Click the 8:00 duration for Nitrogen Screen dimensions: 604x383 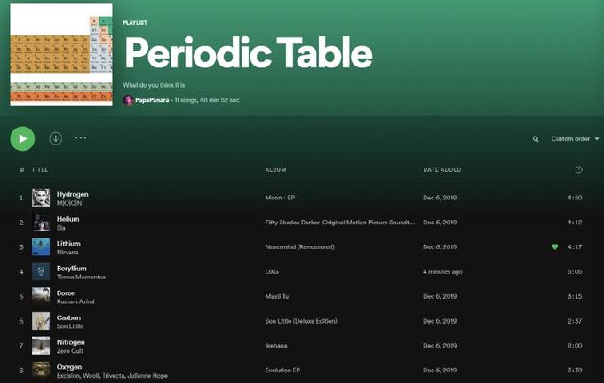(x=575, y=345)
